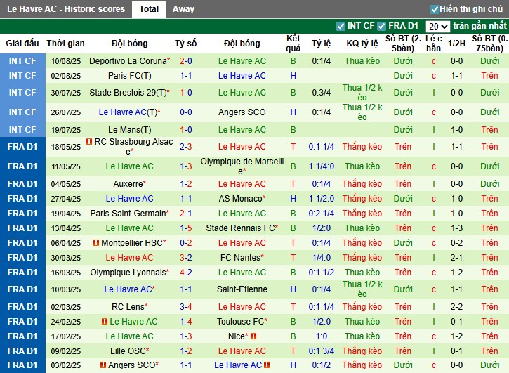
Task: Open the Deportivo La Coruna team link
Action: click(x=128, y=61)
